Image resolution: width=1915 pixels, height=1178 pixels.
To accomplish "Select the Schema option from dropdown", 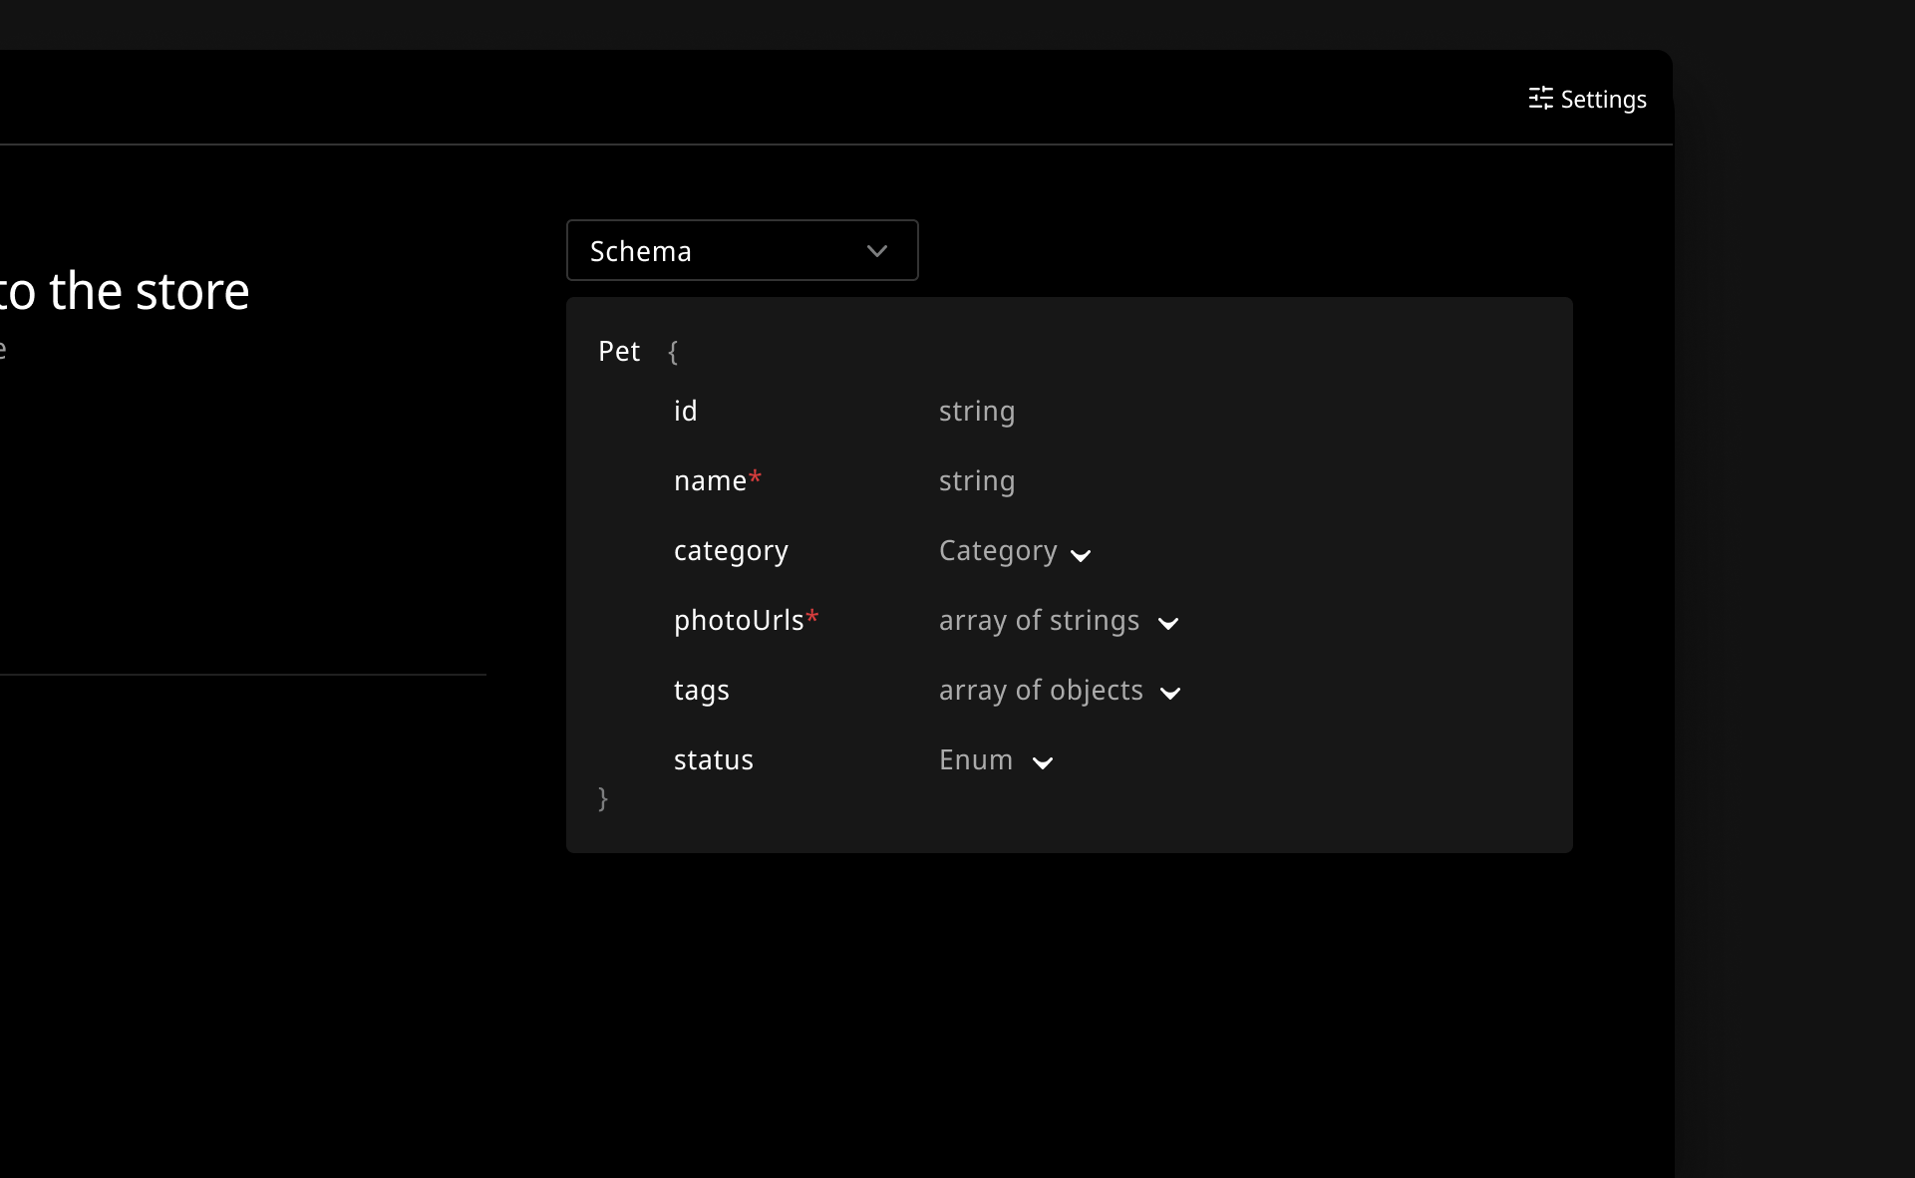I will [x=739, y=250].
